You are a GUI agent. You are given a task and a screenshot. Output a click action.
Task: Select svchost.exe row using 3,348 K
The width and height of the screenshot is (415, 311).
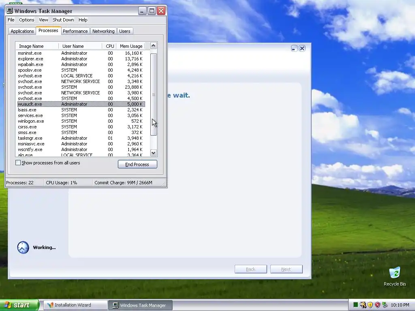[81, 81]
